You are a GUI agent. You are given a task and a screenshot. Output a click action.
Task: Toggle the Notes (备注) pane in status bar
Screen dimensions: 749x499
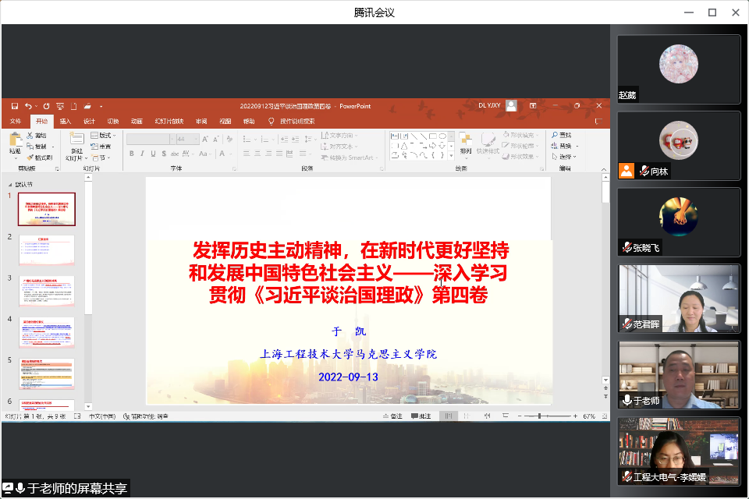[392, 416]
